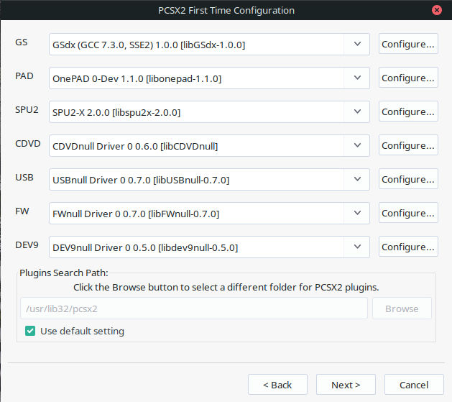Screen dimensions: 452x402
Task: Close the PCSX2 configuration window
Action: [437, 10]
